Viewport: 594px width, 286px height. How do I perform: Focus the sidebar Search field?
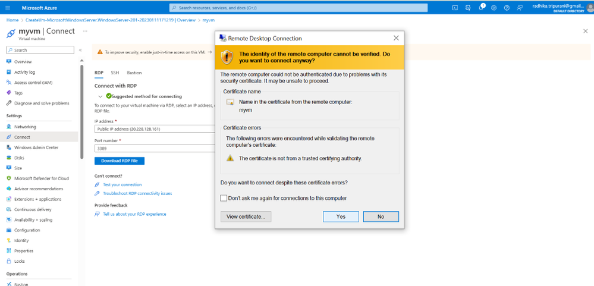coord(40,50)
